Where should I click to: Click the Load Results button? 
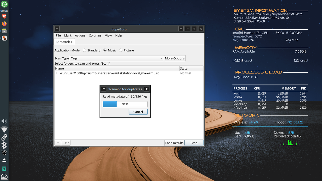point(174,143)
